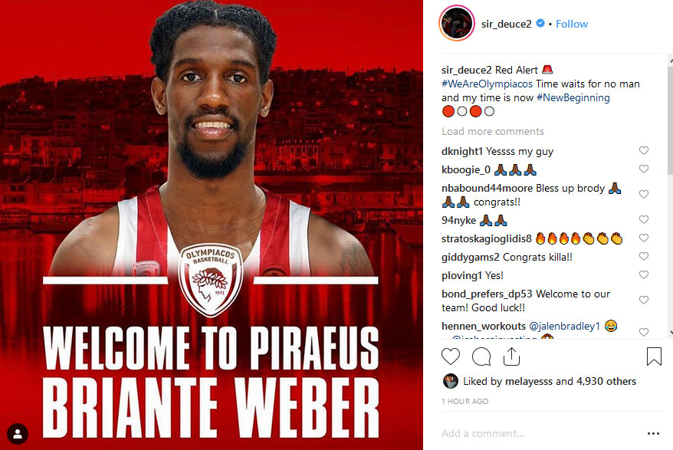Show tagged people icon on photo
The image size is (673, 450).
(18, 434)
